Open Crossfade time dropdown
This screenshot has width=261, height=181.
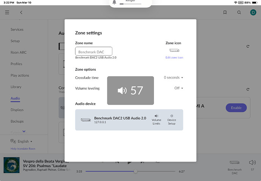pyautogui.click(x=174, y=77)
